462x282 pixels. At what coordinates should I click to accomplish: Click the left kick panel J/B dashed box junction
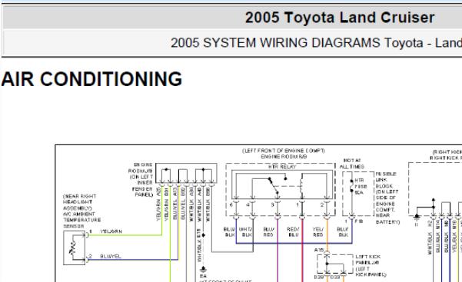(x=335, y=264)
